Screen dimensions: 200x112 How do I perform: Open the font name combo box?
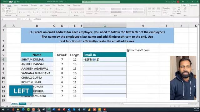24,9
